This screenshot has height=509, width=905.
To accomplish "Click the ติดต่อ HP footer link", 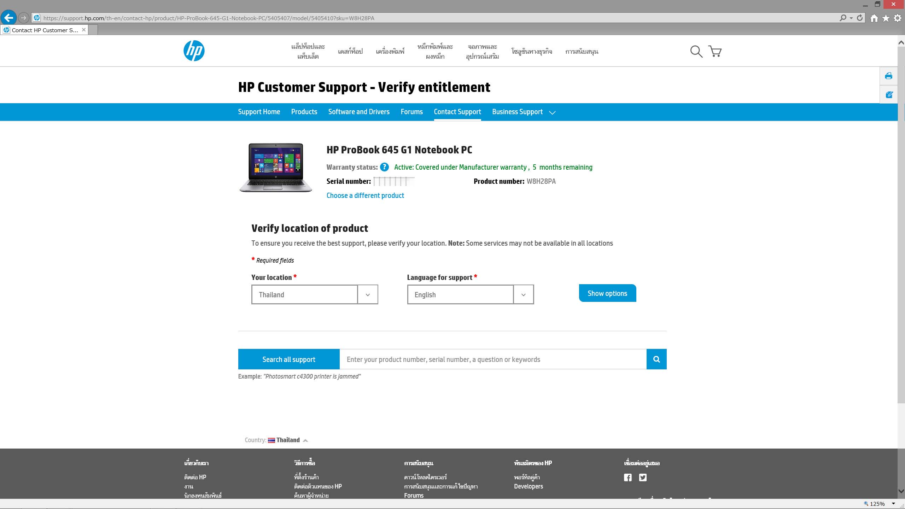I will coord(195,477).
